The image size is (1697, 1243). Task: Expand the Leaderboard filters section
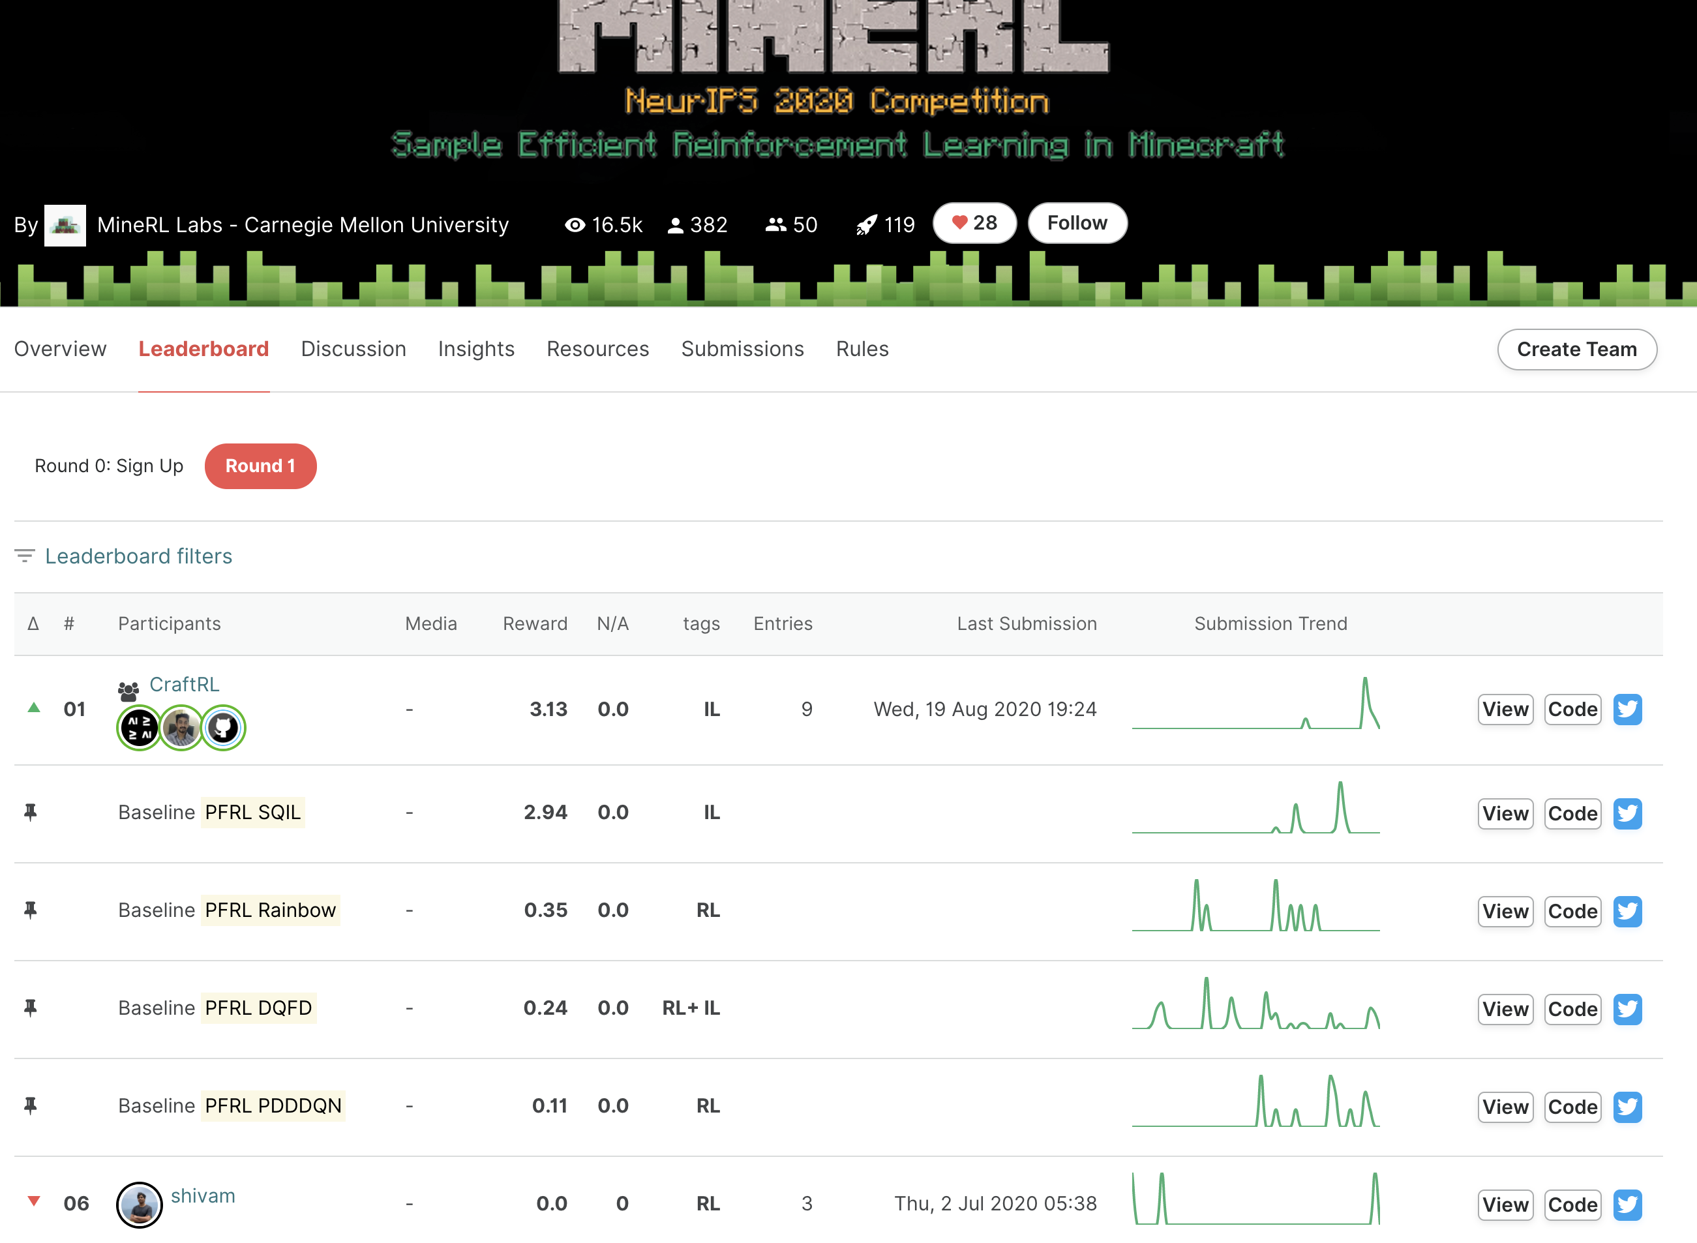pyautogui.click(x=137, y=555)
